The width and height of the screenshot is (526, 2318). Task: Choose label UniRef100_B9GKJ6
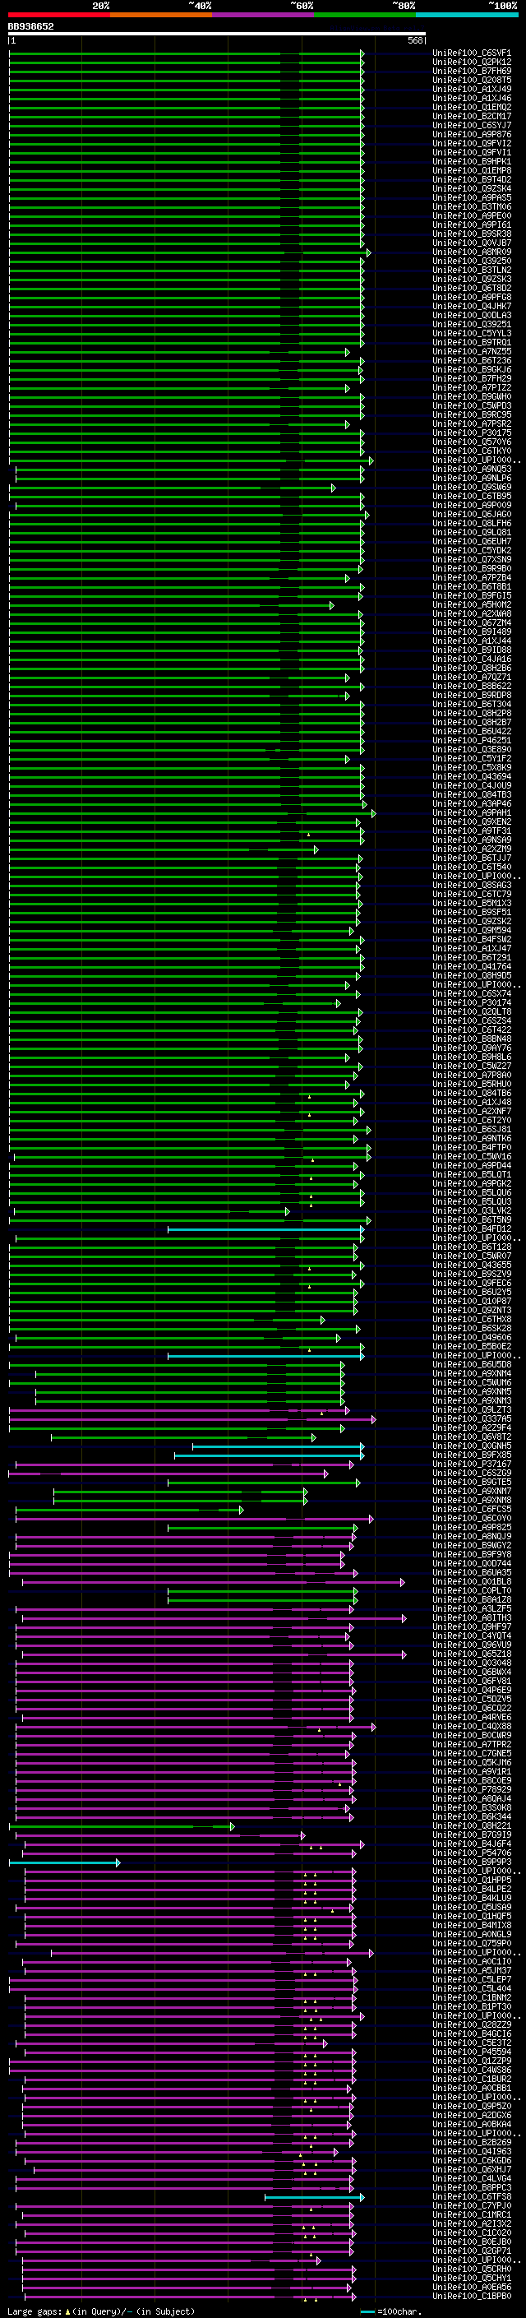(x=472, y=369)
